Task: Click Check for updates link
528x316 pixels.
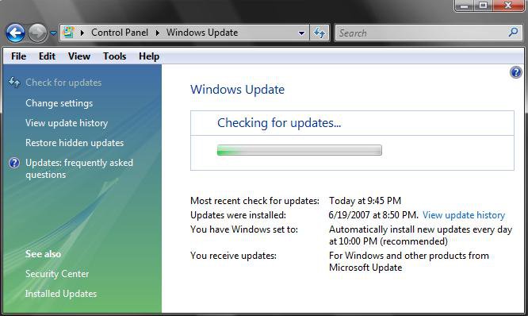Action: (x=63, y=83)
